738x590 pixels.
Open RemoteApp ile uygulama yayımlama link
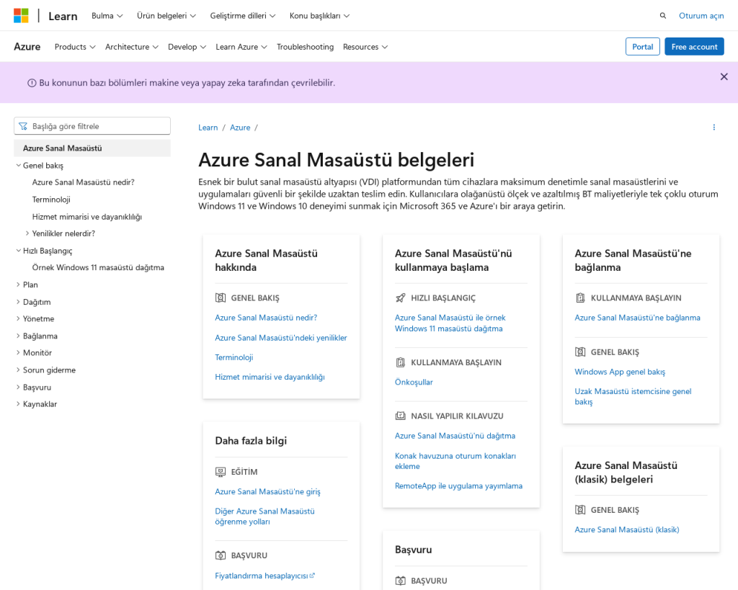tap(458, 486)
